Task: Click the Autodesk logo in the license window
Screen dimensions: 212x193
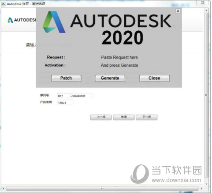Action: click(x=22, y=20)
